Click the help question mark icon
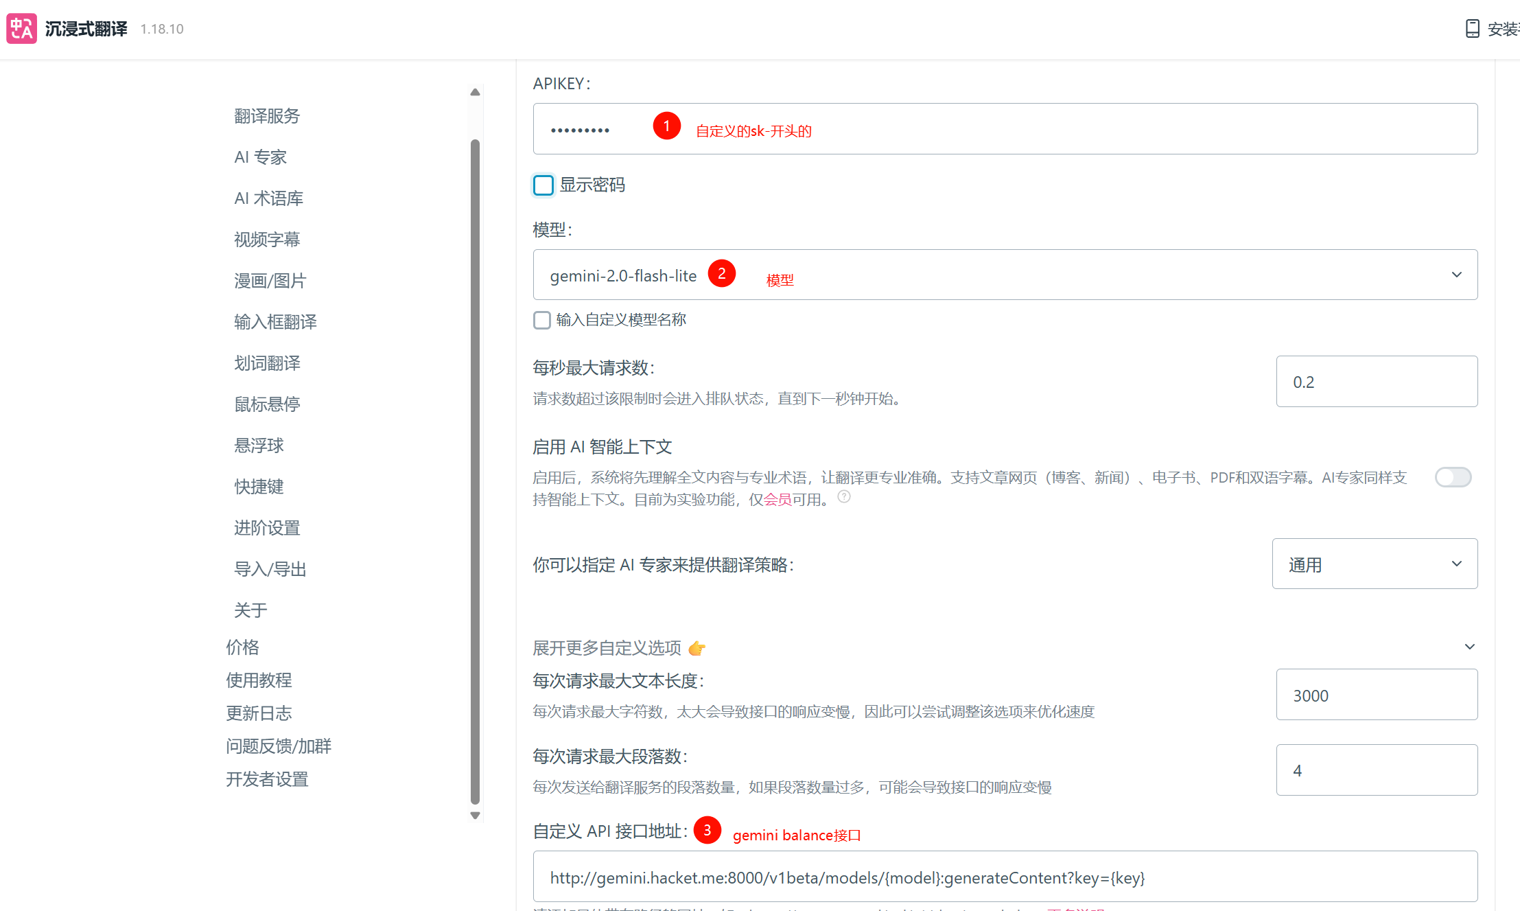The width and height of the screenshot is (1520, 911). coord(844,497)
